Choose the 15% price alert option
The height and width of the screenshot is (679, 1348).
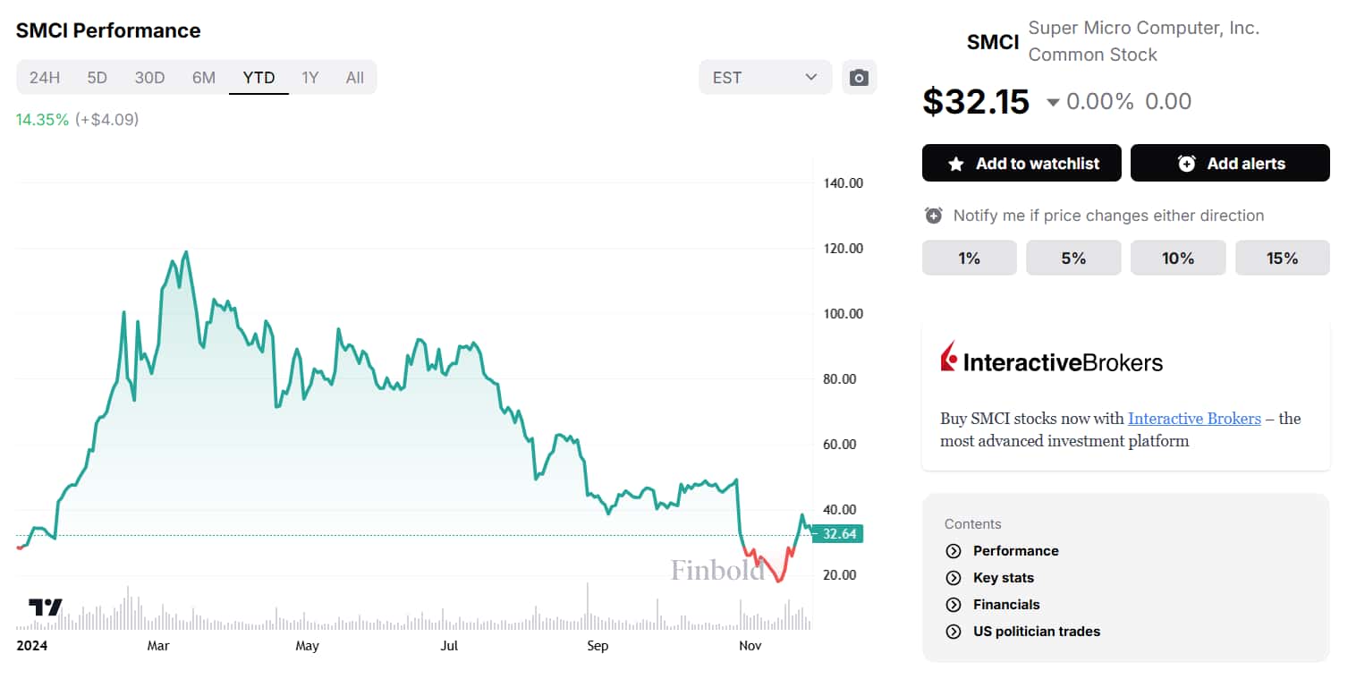(x=1282, y=258)
